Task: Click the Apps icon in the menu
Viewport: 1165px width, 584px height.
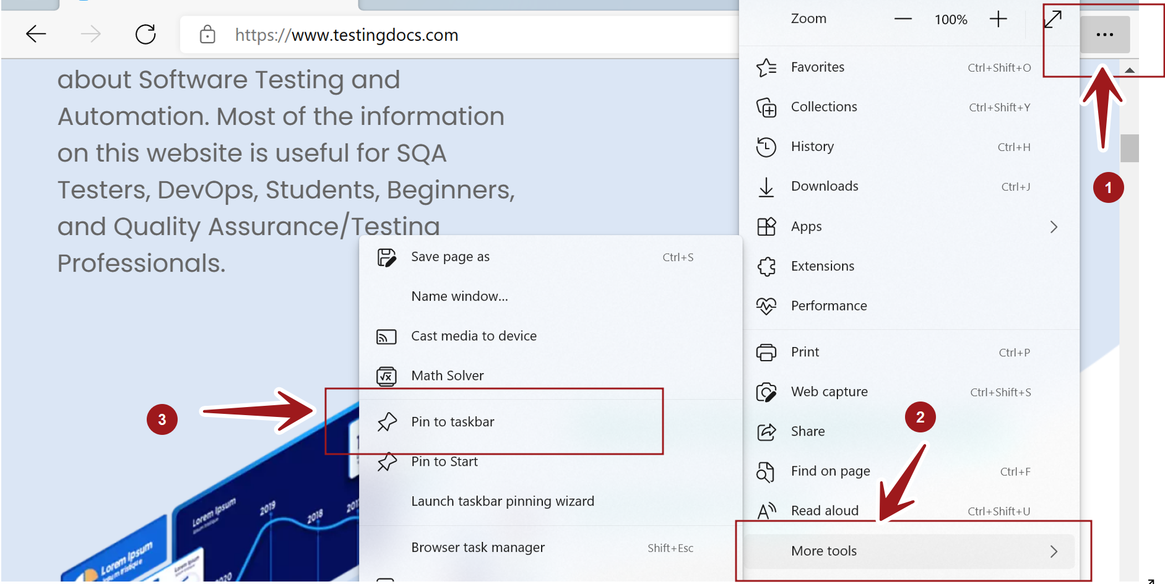Action: (766, 226)
